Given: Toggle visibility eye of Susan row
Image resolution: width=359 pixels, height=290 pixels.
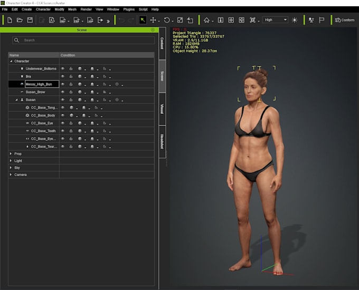Looking at the screenshot, I should pos(63,100).
